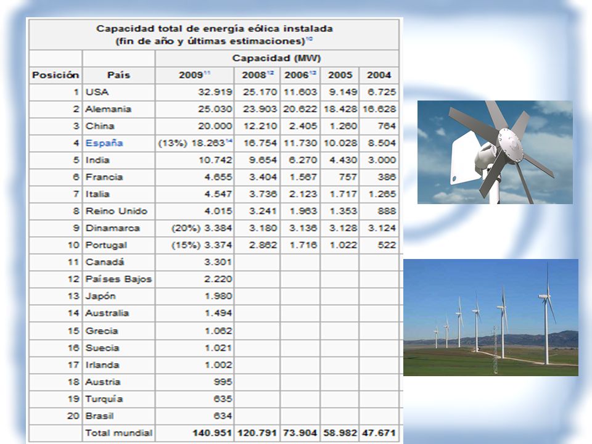Click the País column header

coord(118,75)
